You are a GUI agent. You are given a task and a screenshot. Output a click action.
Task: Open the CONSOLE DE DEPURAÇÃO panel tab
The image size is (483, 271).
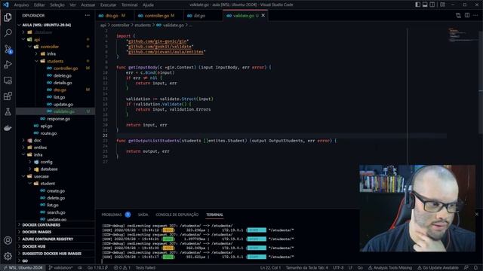(x=177, y=215)
